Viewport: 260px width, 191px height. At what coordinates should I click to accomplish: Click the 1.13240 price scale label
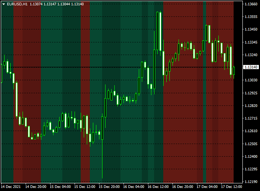tap(251, 55)
